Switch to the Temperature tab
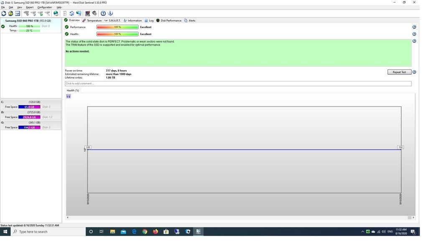Viewport: 428px width, 243px height. [92, 20]
